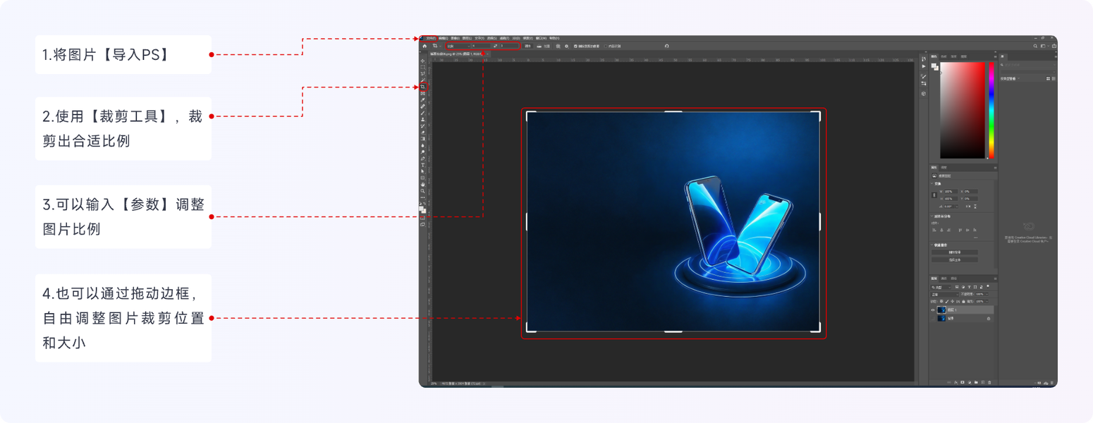
Task: Click the reset crop arrow icon
Action: click(666, 46)
